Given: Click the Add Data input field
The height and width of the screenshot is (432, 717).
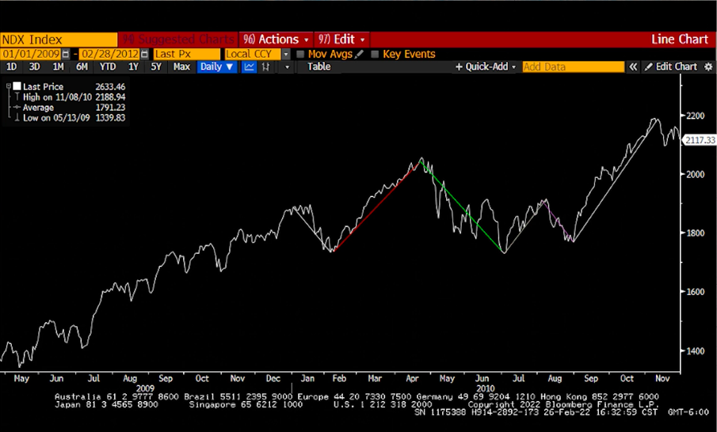Looking at the screenshot, I should [x=572, y=67].
